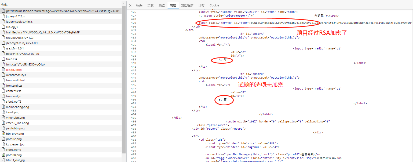This screenshot has width=413, height=162.
Task: Click the request list vertical scrollbar
Action: 124,80
